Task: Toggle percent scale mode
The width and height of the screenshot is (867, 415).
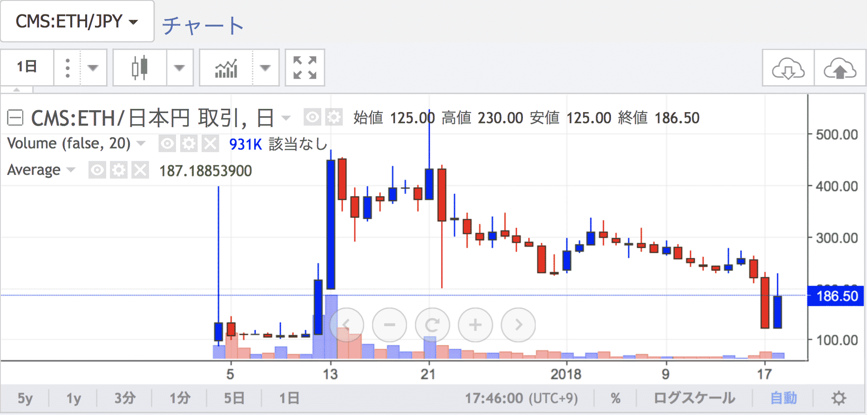Action: 616,399
